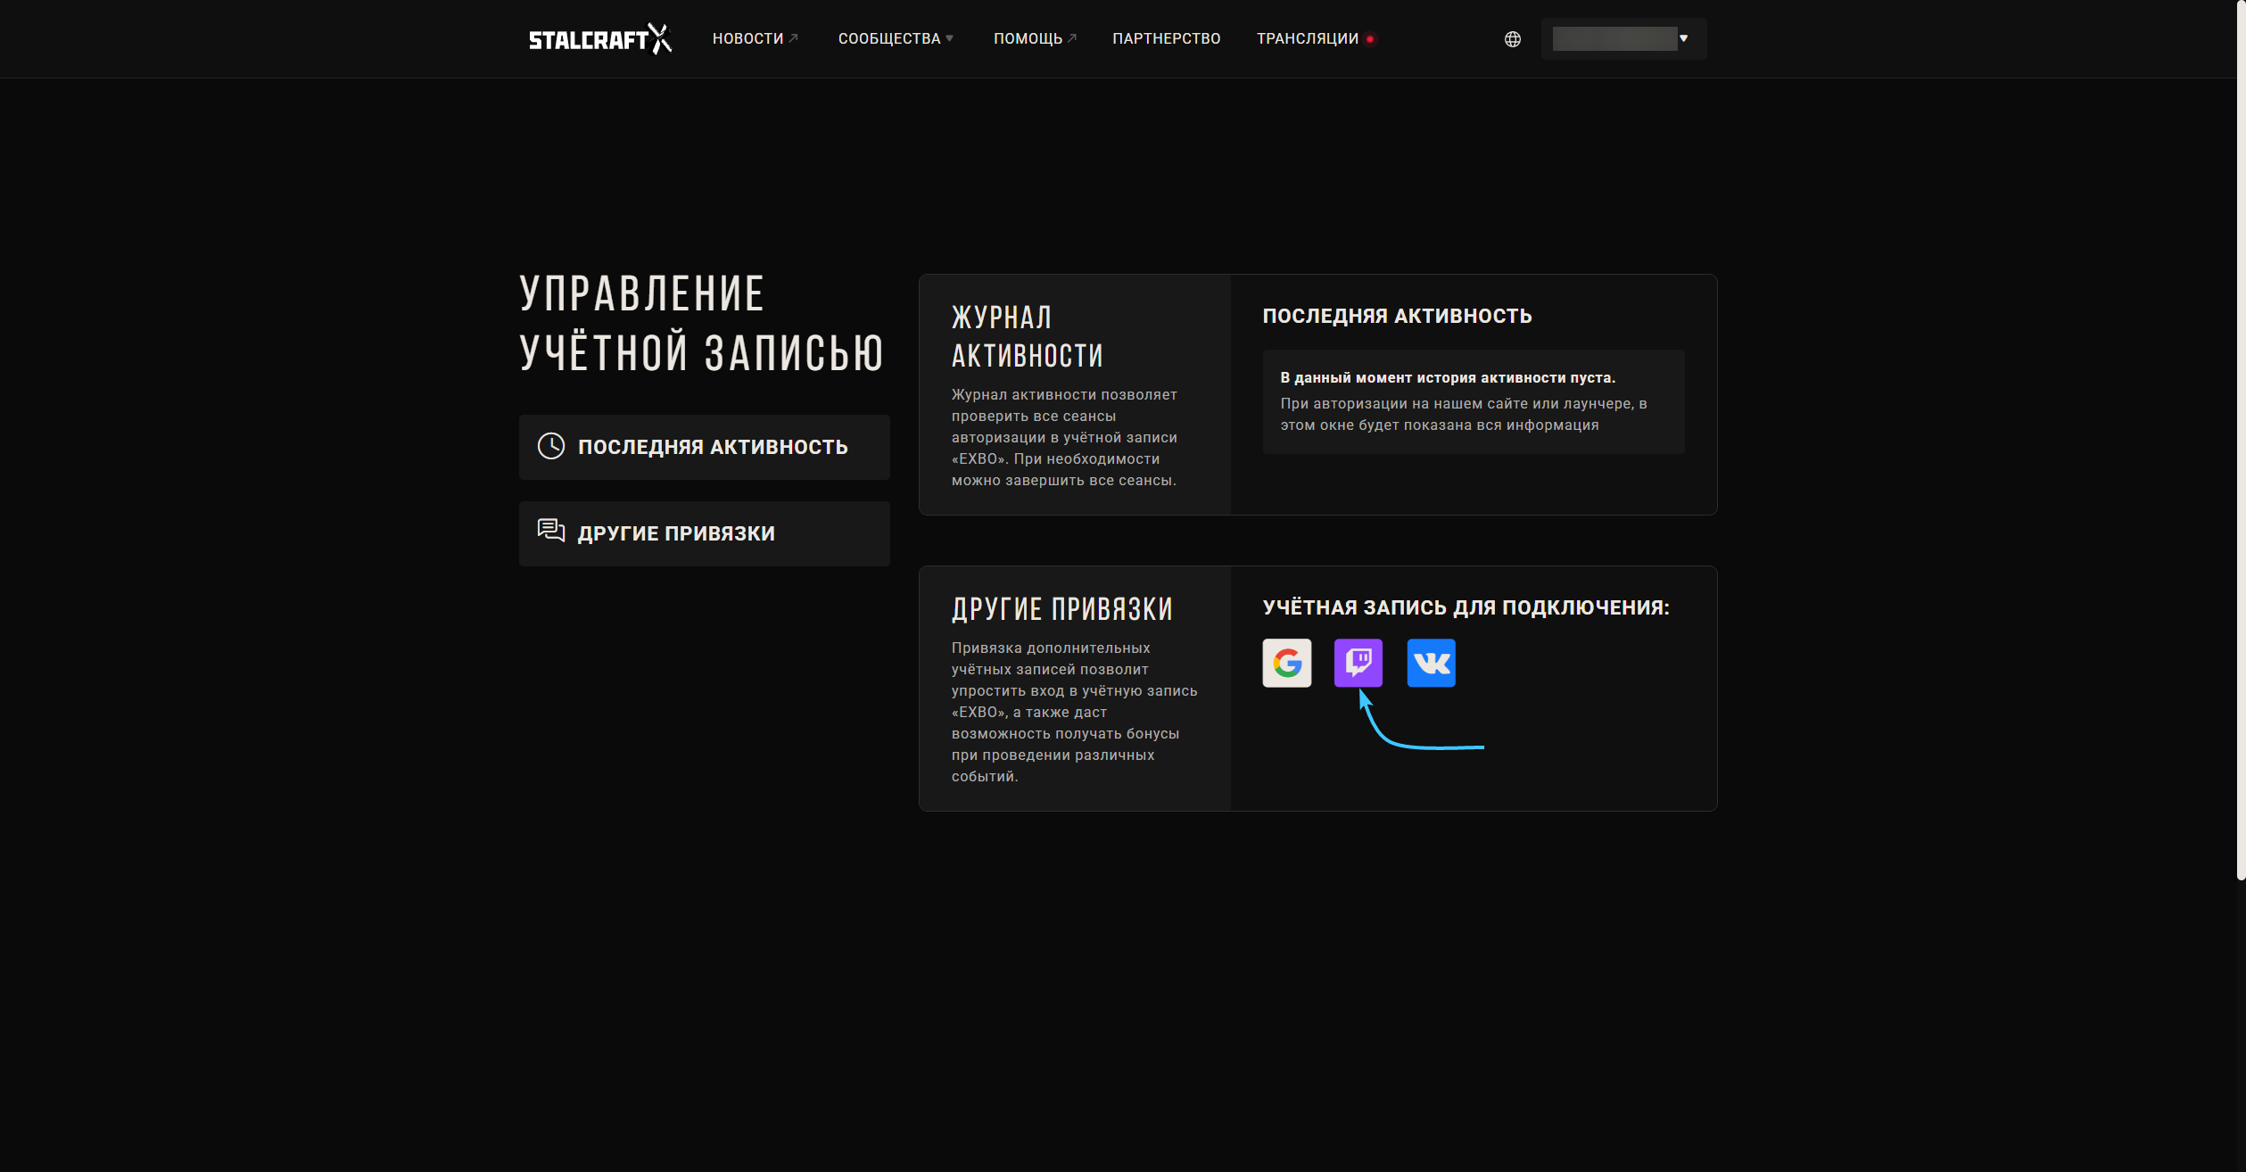The height and width of the screenshot is (1172, 2246).
Task: Click red live dot next to Трансляции
Action: tap(1370, 39)
